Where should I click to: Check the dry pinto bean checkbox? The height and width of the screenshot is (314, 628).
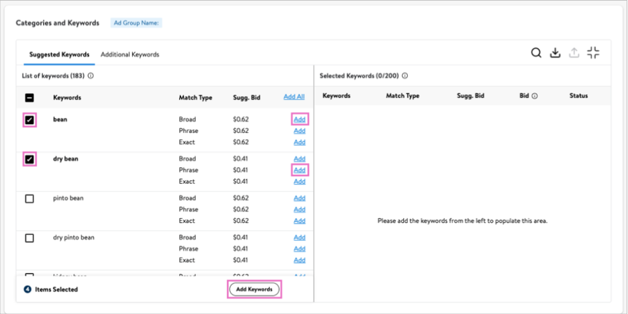coord(30,238)
